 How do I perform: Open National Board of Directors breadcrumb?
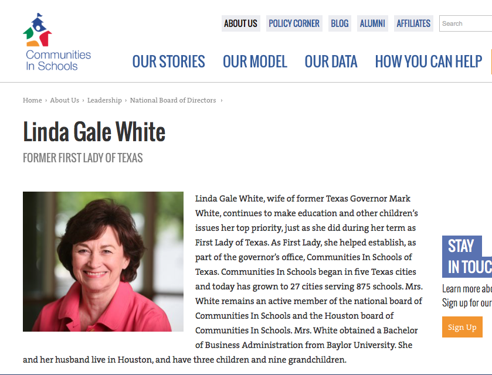pos(173,100)
